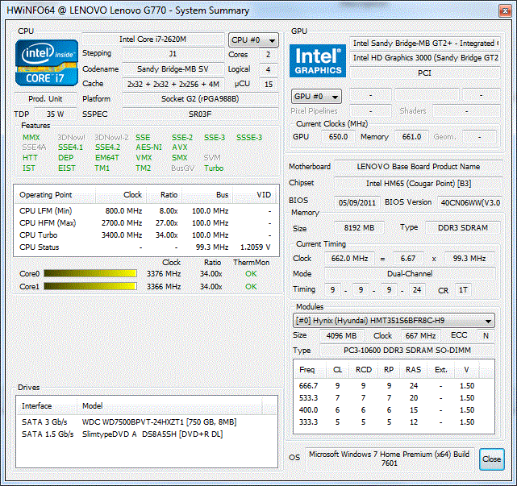
Task: Click the Prod. Unit button
Action: [x=45, y=99]
